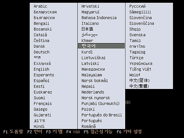Choose Català language
Screen dimensions: 184x138
coord(40,35)
